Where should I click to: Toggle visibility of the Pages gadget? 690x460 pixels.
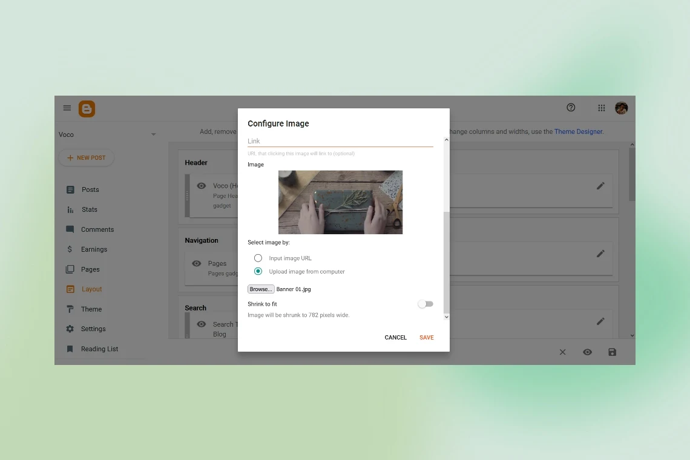point(197,263)
